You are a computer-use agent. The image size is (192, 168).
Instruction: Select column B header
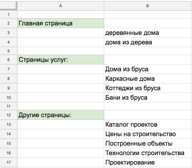pyautogui.click(x=148, y=6)
